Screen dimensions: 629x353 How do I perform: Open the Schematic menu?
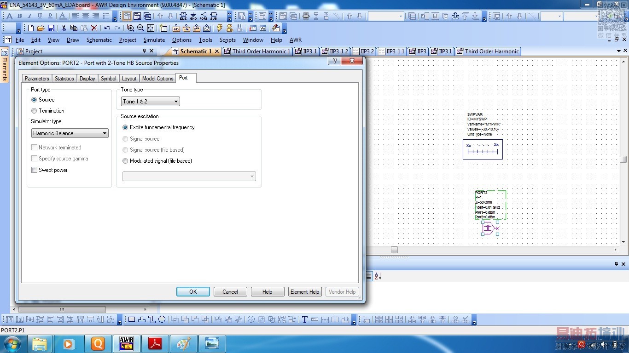(x=99, y=40)
